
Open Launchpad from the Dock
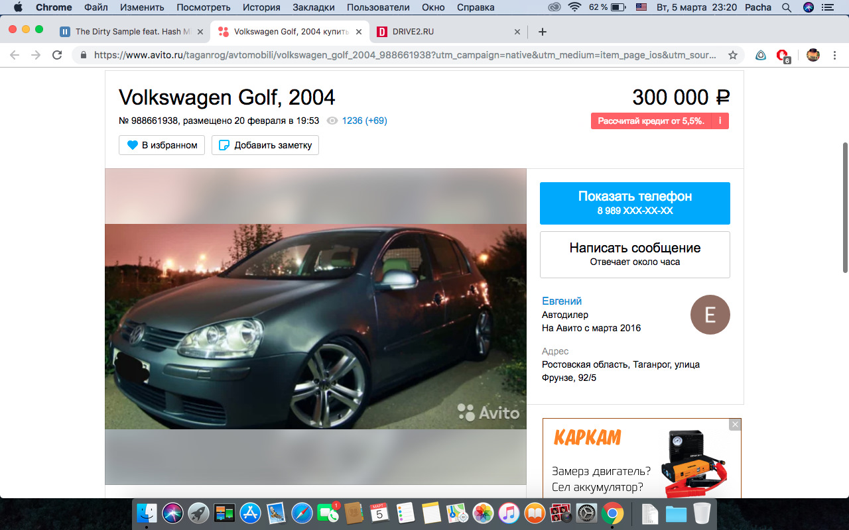point(198,513)
